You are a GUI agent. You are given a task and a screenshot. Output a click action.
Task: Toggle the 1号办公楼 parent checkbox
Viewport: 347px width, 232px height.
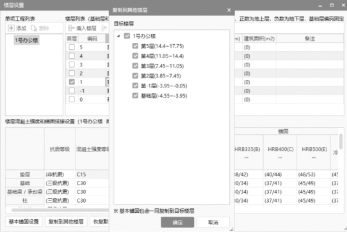(127, 36)
